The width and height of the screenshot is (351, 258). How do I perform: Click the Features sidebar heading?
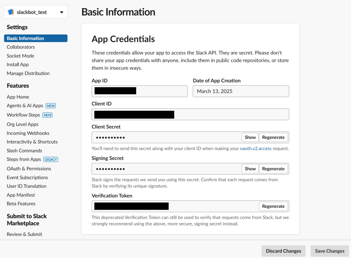tap(18, 86)
